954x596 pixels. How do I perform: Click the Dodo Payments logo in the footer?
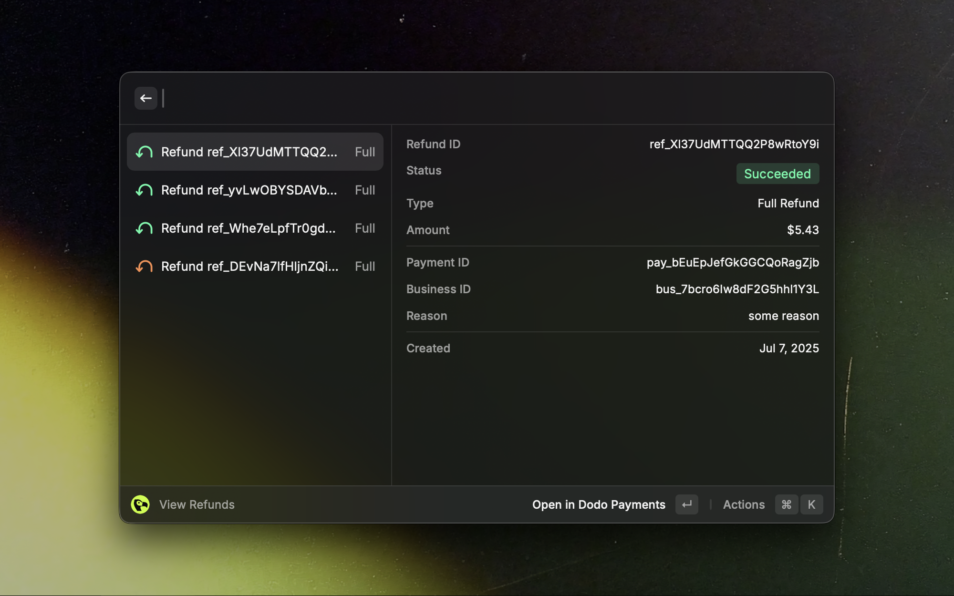click(140, 504)
